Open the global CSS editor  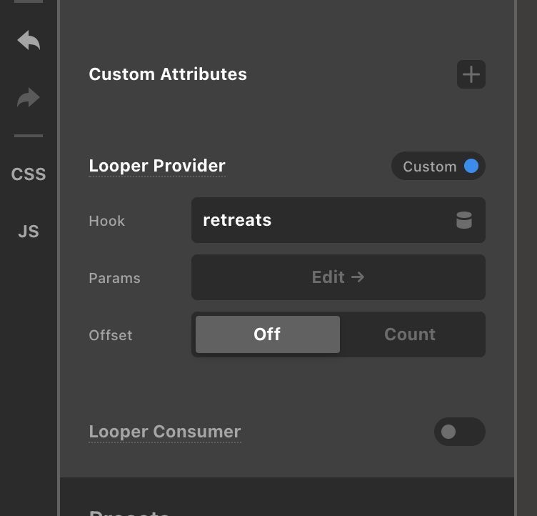click(x=29, y=174)
